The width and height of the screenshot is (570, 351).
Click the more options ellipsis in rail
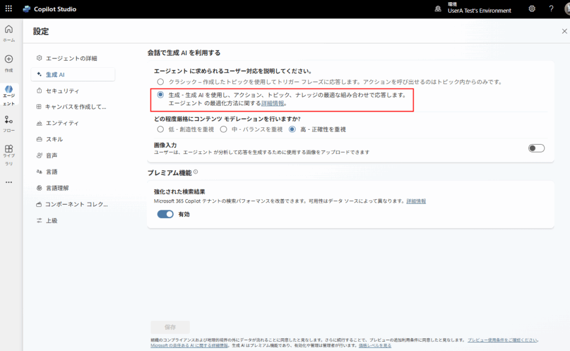9,182
